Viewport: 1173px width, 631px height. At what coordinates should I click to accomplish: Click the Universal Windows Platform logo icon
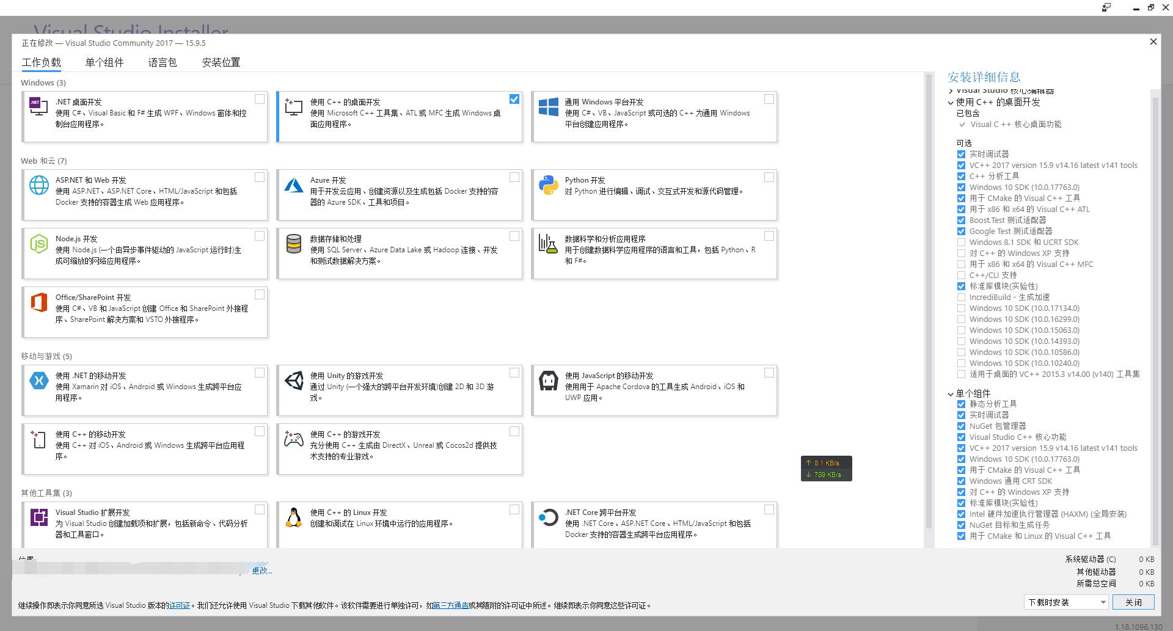[548, 107]
